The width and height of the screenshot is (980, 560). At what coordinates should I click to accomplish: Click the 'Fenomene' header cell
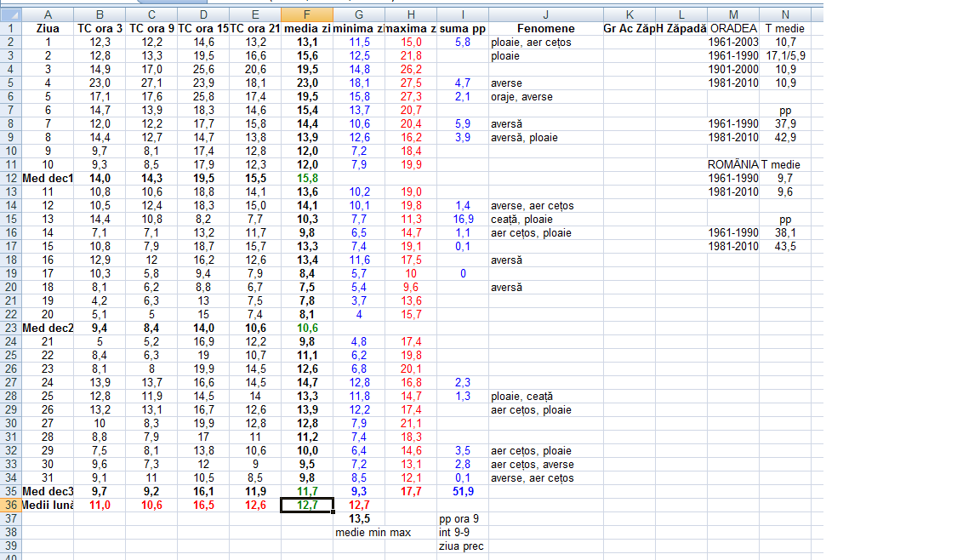click(x=545, y=29)
